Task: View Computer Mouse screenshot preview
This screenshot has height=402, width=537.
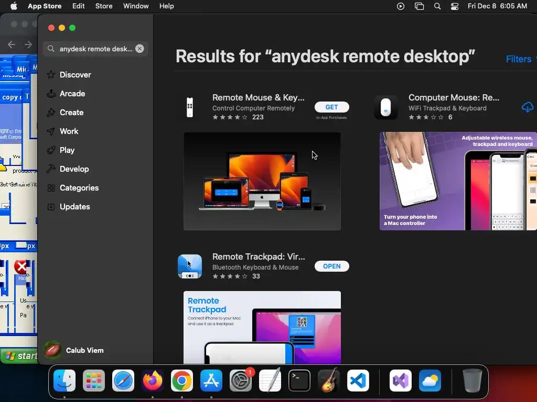Action: pyautogui.click(x=458, y=181)
